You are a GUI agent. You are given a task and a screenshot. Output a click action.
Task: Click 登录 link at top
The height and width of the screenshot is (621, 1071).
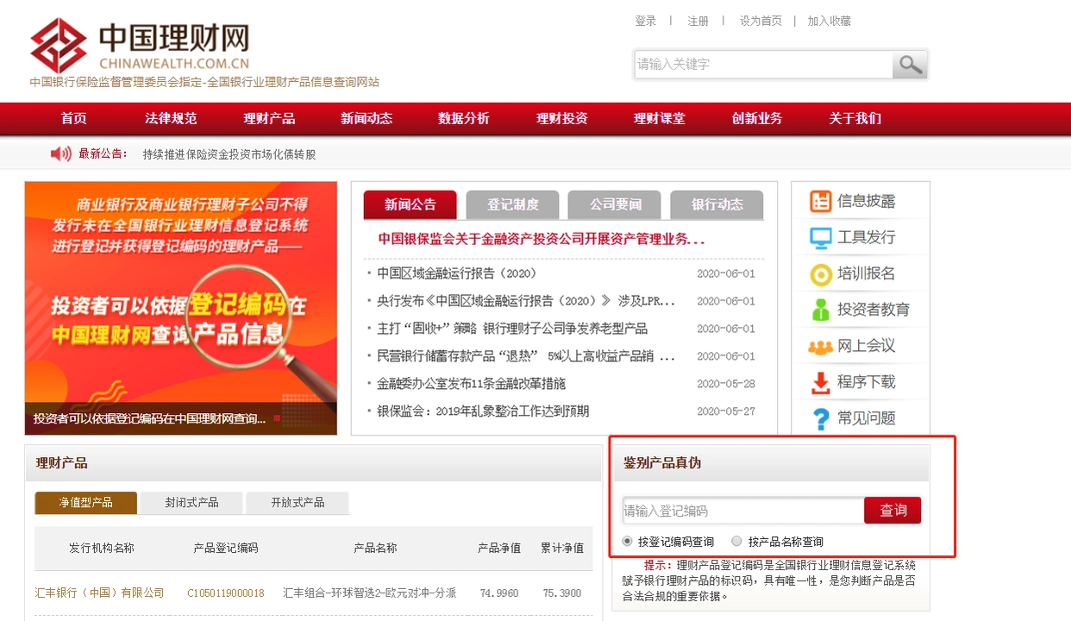click(646, 21)
